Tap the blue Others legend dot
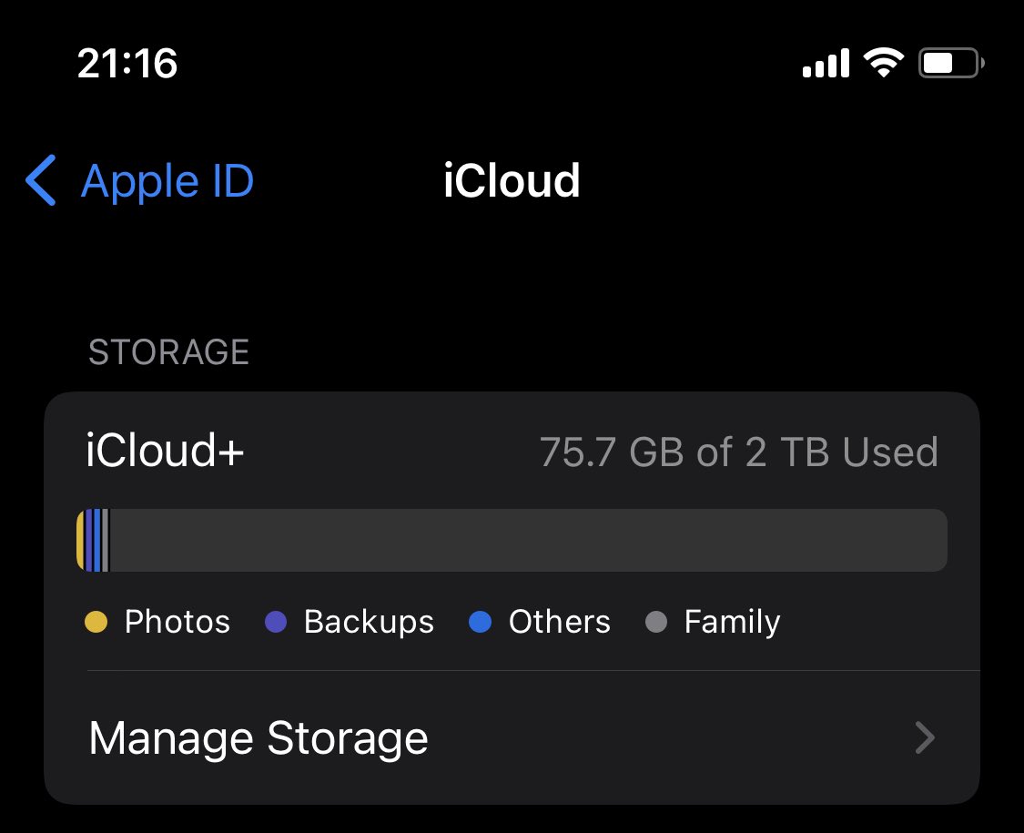The image size is (1024, 833). (480, 621)
